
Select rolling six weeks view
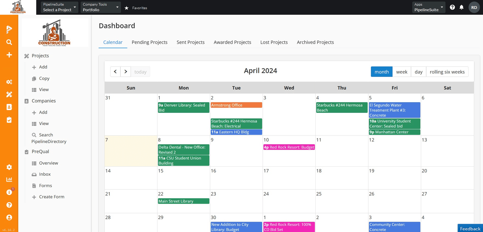pyautogui.click(x=447, y=72)
